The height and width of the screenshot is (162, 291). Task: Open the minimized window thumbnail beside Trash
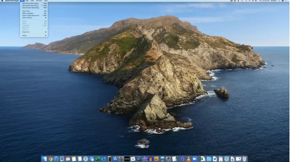point(238,159)
